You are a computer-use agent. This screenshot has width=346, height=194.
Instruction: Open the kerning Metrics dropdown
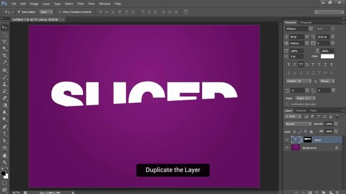(307, 43)
